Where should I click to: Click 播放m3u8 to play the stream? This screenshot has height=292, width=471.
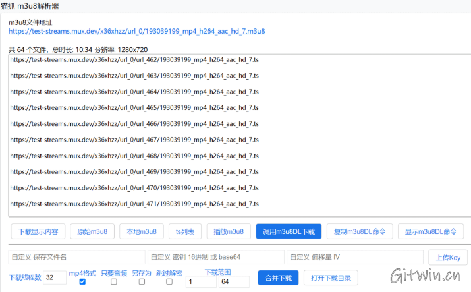coord(229,231)
